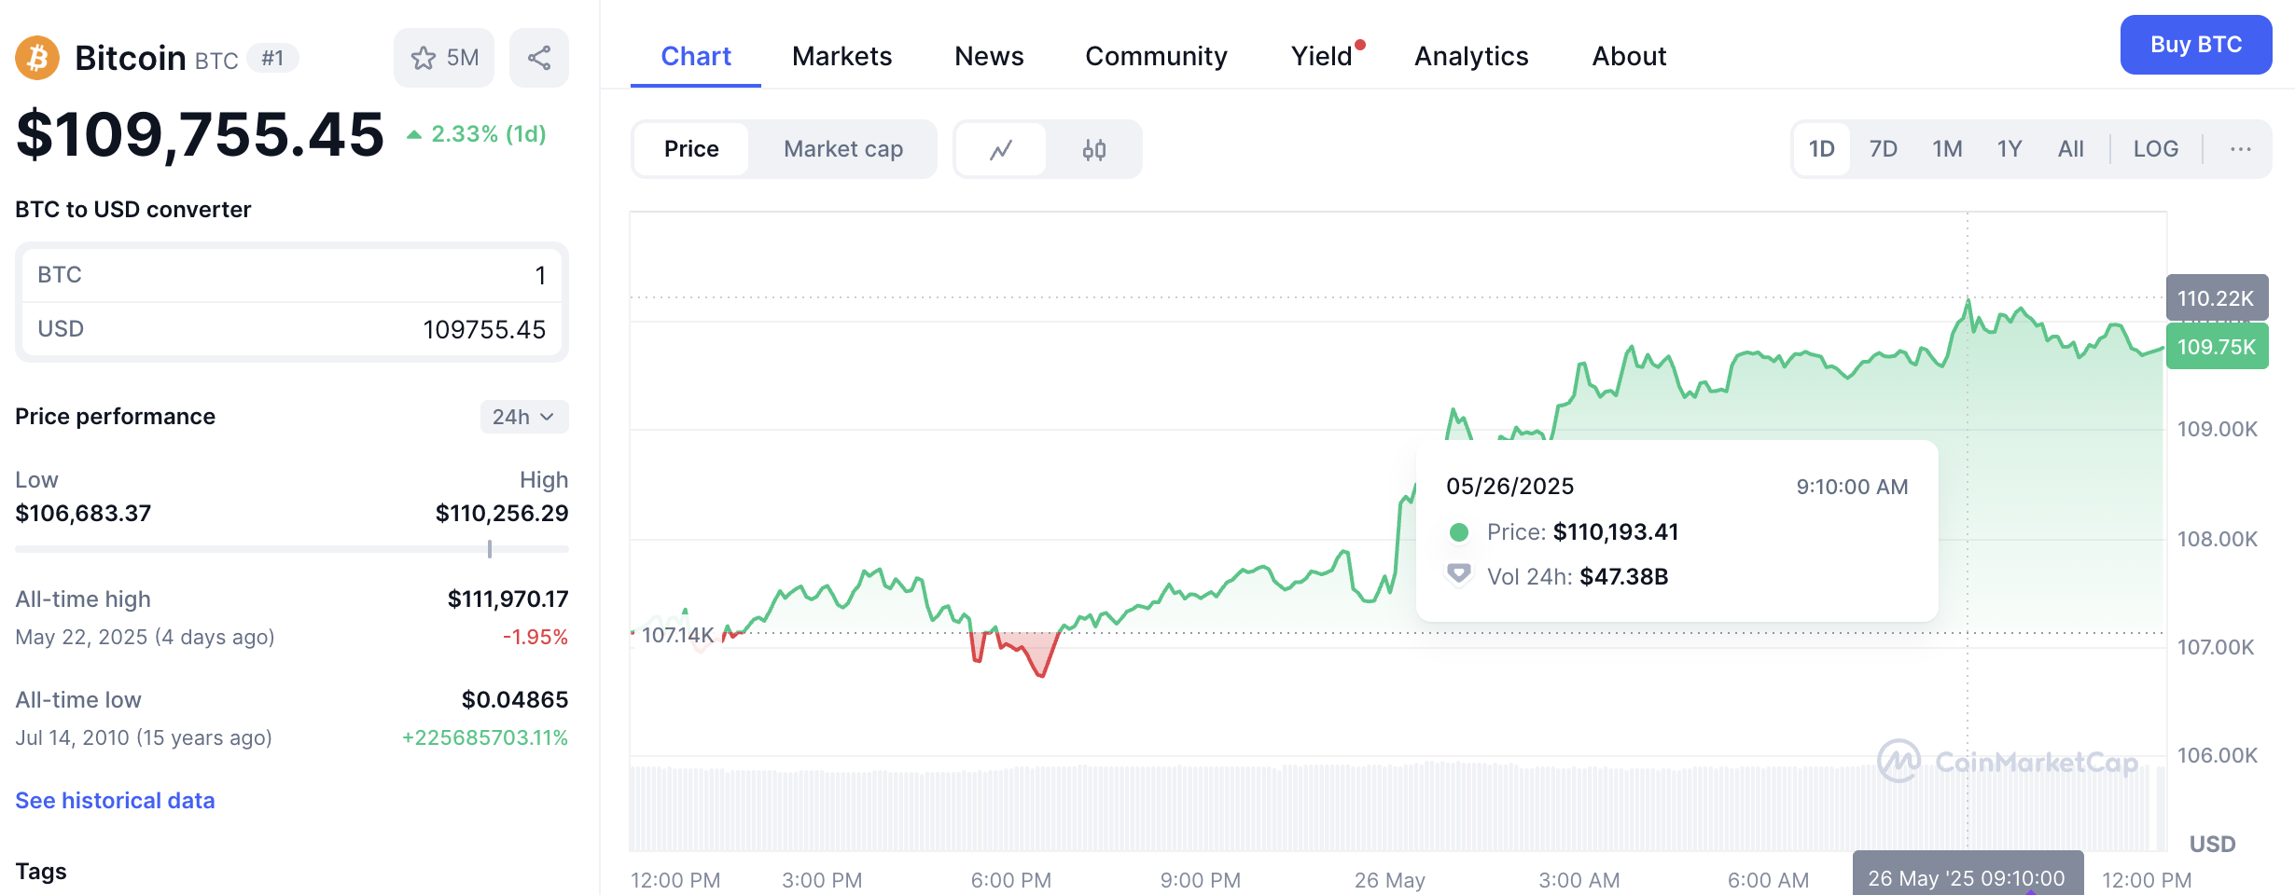Screen dimensions: 2295x895
Task: Select the Market cap chart toggle
Action: 843,149
